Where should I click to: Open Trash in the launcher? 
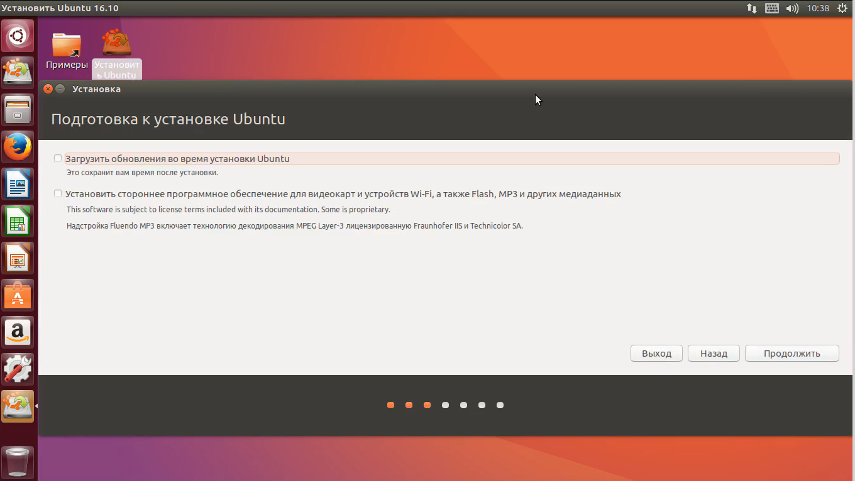pyautogui.click(x=18, y=462)
